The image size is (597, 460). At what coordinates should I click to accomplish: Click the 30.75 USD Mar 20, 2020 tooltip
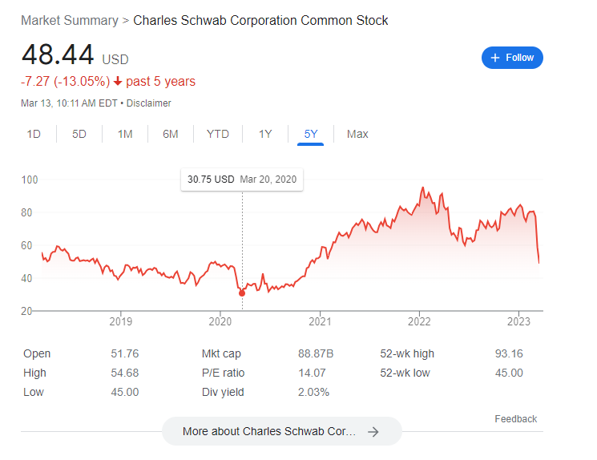(x=242, y=180)
